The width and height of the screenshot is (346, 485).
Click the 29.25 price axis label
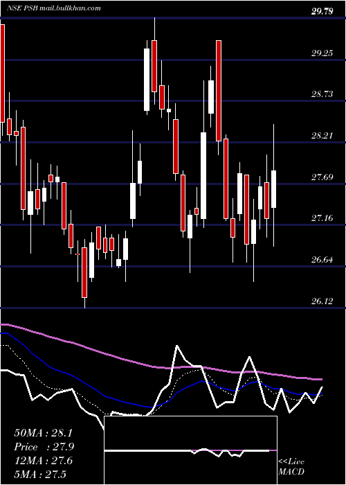click(x=322, y=53)
